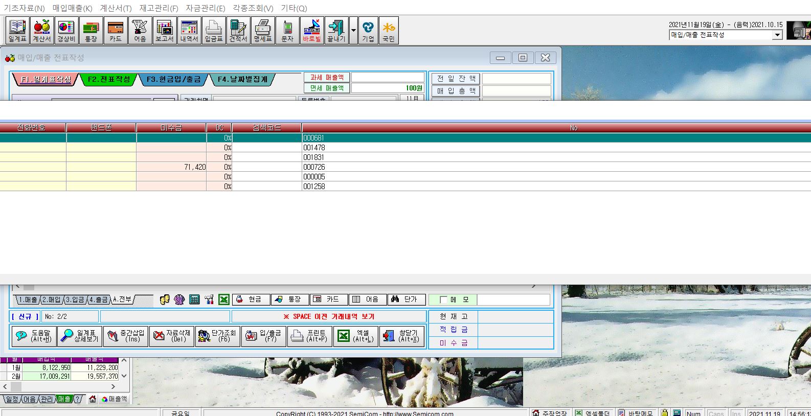811x416 pixels.
Task: Open the 기타(Q) menu
Action: (x=294, y=8)
